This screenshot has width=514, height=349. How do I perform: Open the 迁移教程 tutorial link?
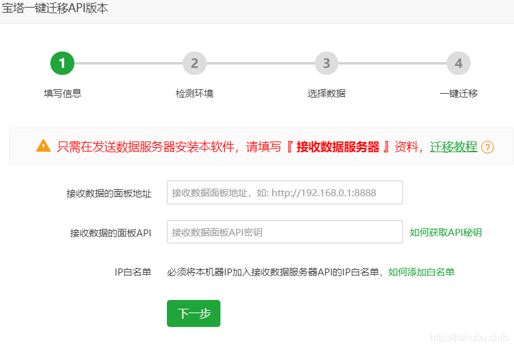[x=454, y=147]
